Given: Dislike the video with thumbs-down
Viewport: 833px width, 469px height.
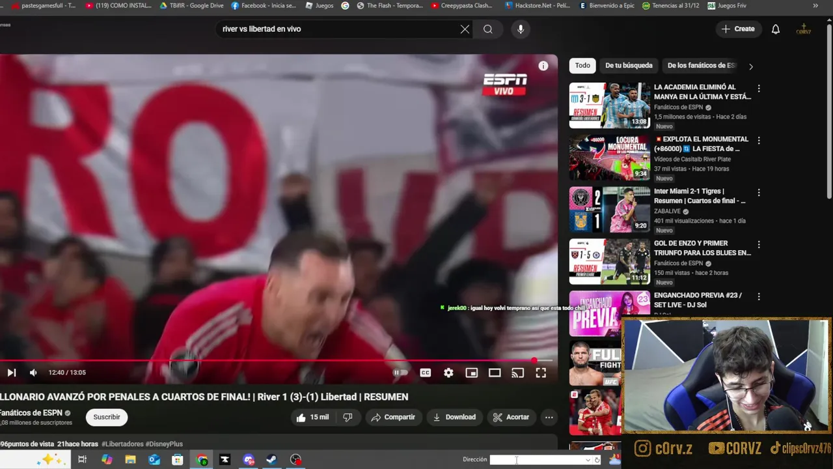Looking at the screenshot, I should tap(348, 417).
